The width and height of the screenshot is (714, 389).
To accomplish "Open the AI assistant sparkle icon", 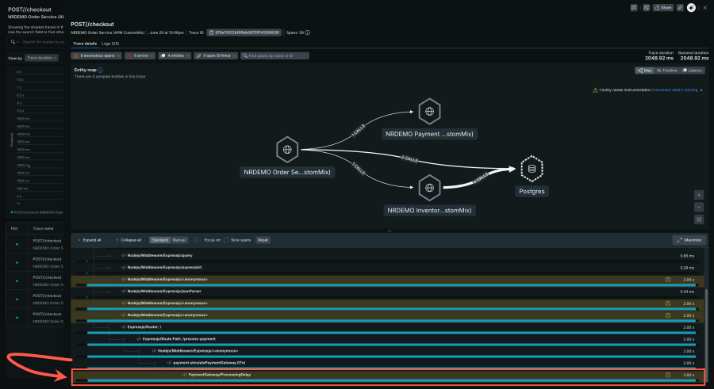I will [691, 7].
